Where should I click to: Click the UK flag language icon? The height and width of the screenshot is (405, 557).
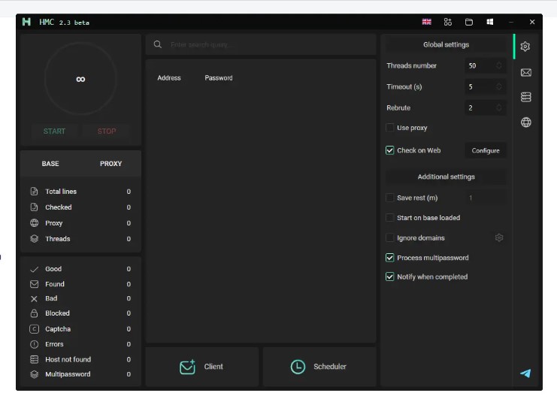point(427,23)
